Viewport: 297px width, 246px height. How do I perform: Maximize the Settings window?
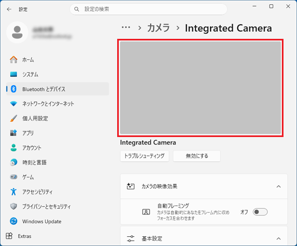[271, 6]
